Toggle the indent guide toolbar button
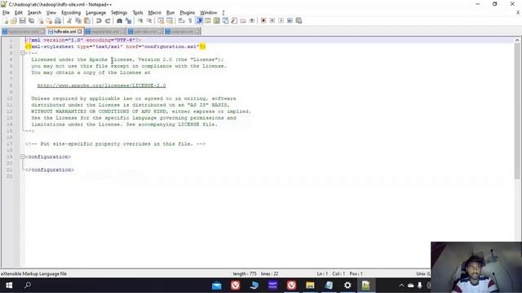This screenshot has height=293, width=522. (x=199, y=20)
